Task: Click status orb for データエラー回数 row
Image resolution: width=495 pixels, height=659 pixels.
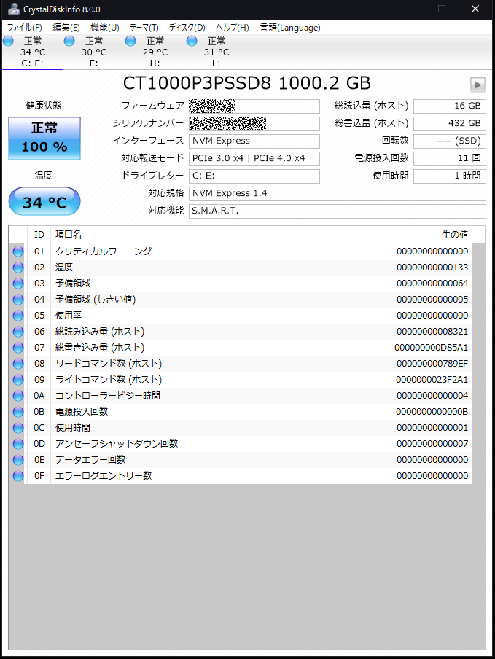Action: [18, 460]
